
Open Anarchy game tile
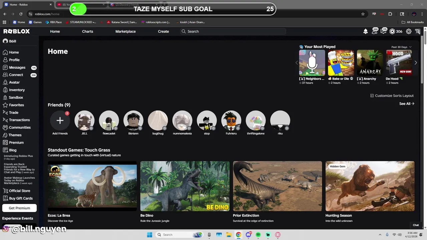[x=370, y=63]
